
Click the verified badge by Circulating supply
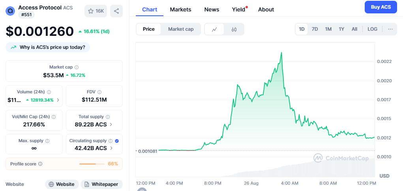117,141
